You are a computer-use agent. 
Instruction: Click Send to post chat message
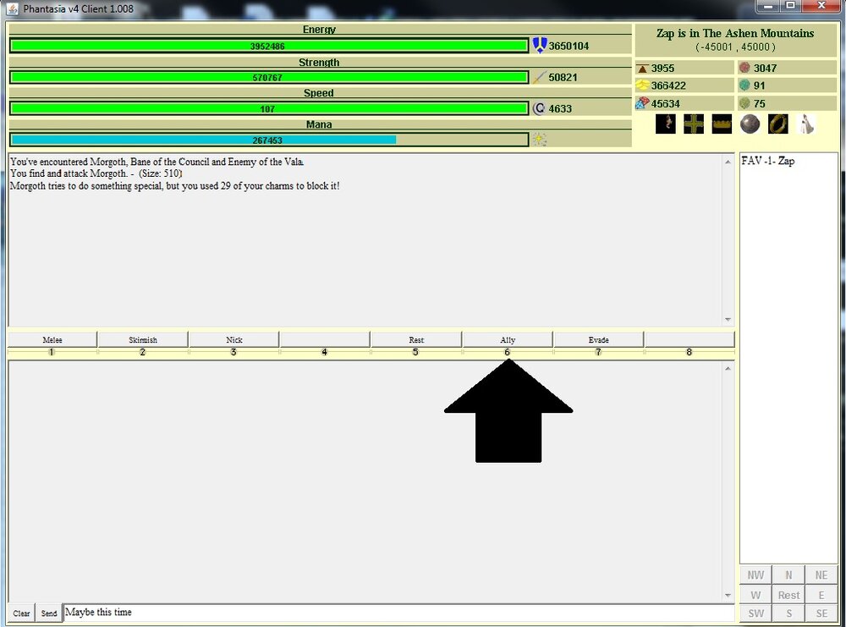tap(49, 613)
